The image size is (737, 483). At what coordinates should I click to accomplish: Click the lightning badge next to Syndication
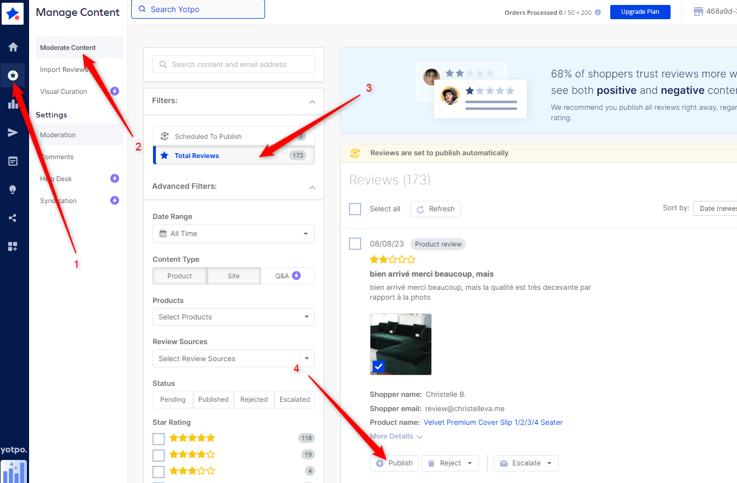[x=115, y=200]
